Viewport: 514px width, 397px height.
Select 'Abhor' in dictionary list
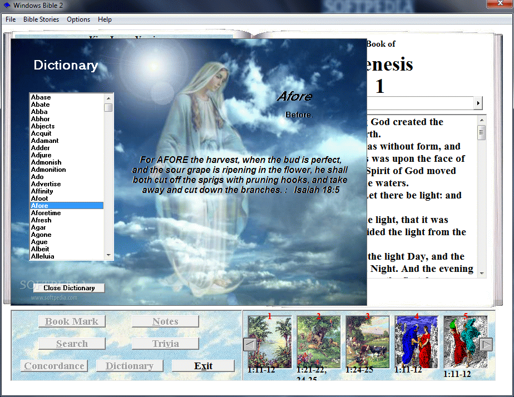pyautogui.click(x=67, y=119)
